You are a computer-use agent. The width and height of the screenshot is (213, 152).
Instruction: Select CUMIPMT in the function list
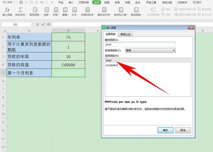click(x=111, y=66)
